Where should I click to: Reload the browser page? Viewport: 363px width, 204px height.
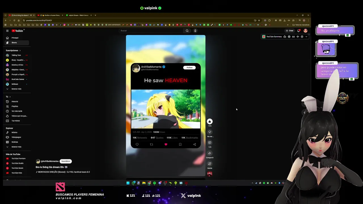14,20
